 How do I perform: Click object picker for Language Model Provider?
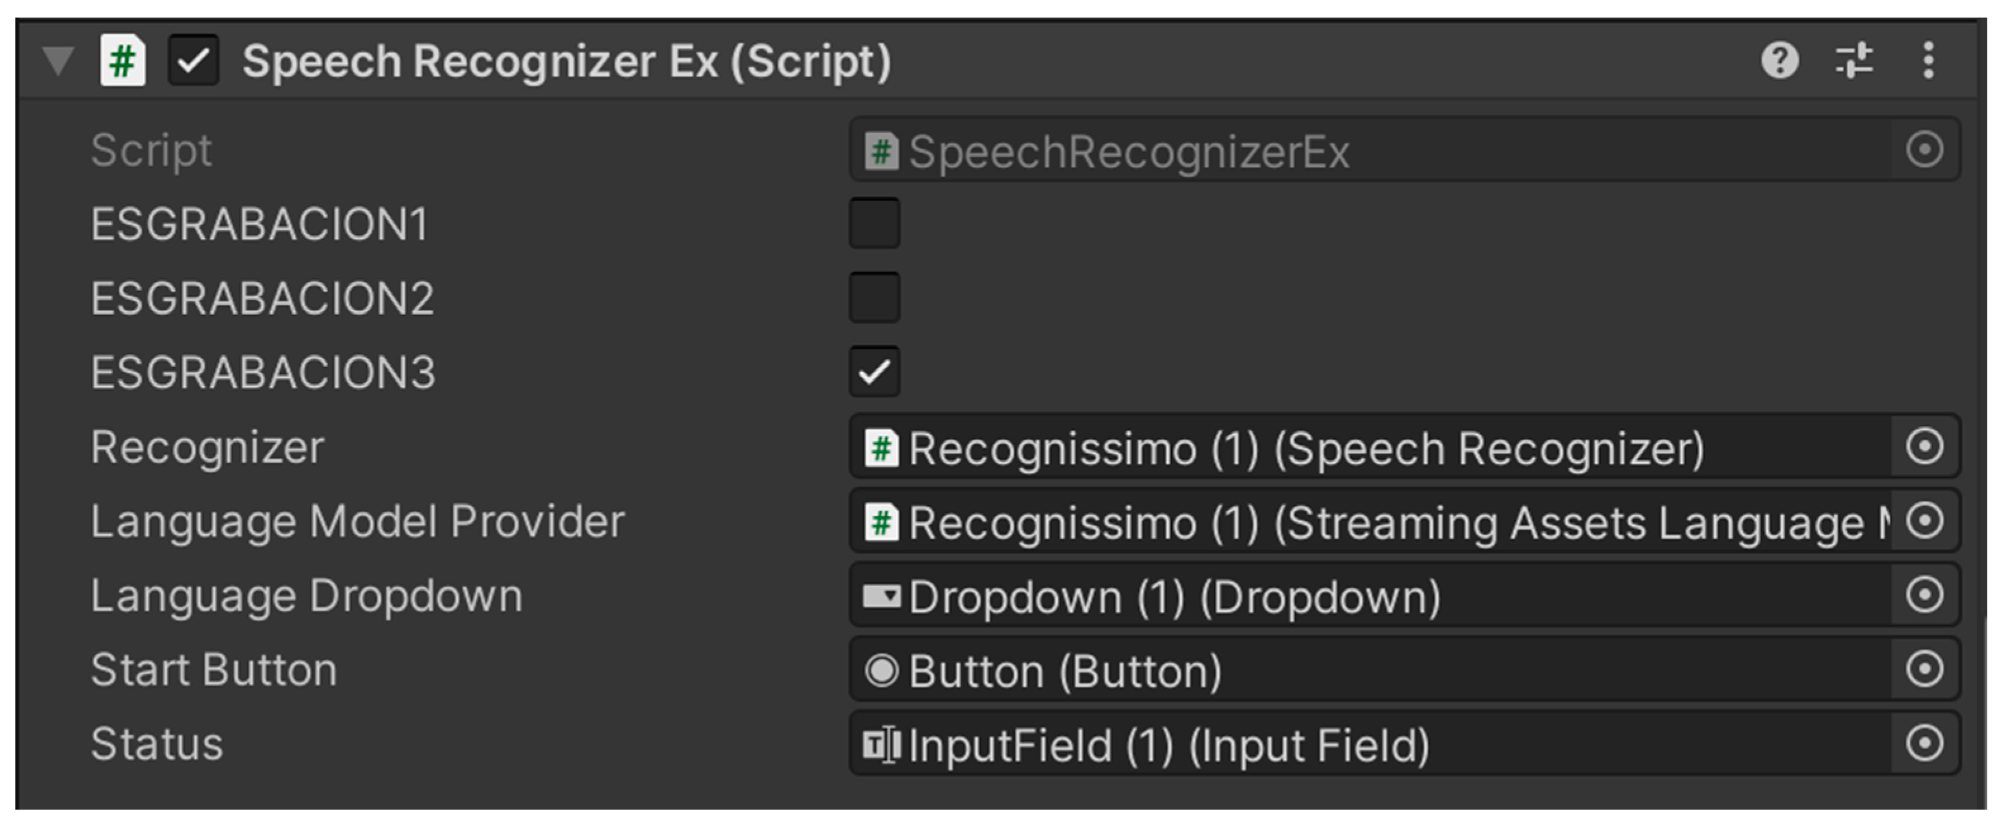(x=1924, y=520)
